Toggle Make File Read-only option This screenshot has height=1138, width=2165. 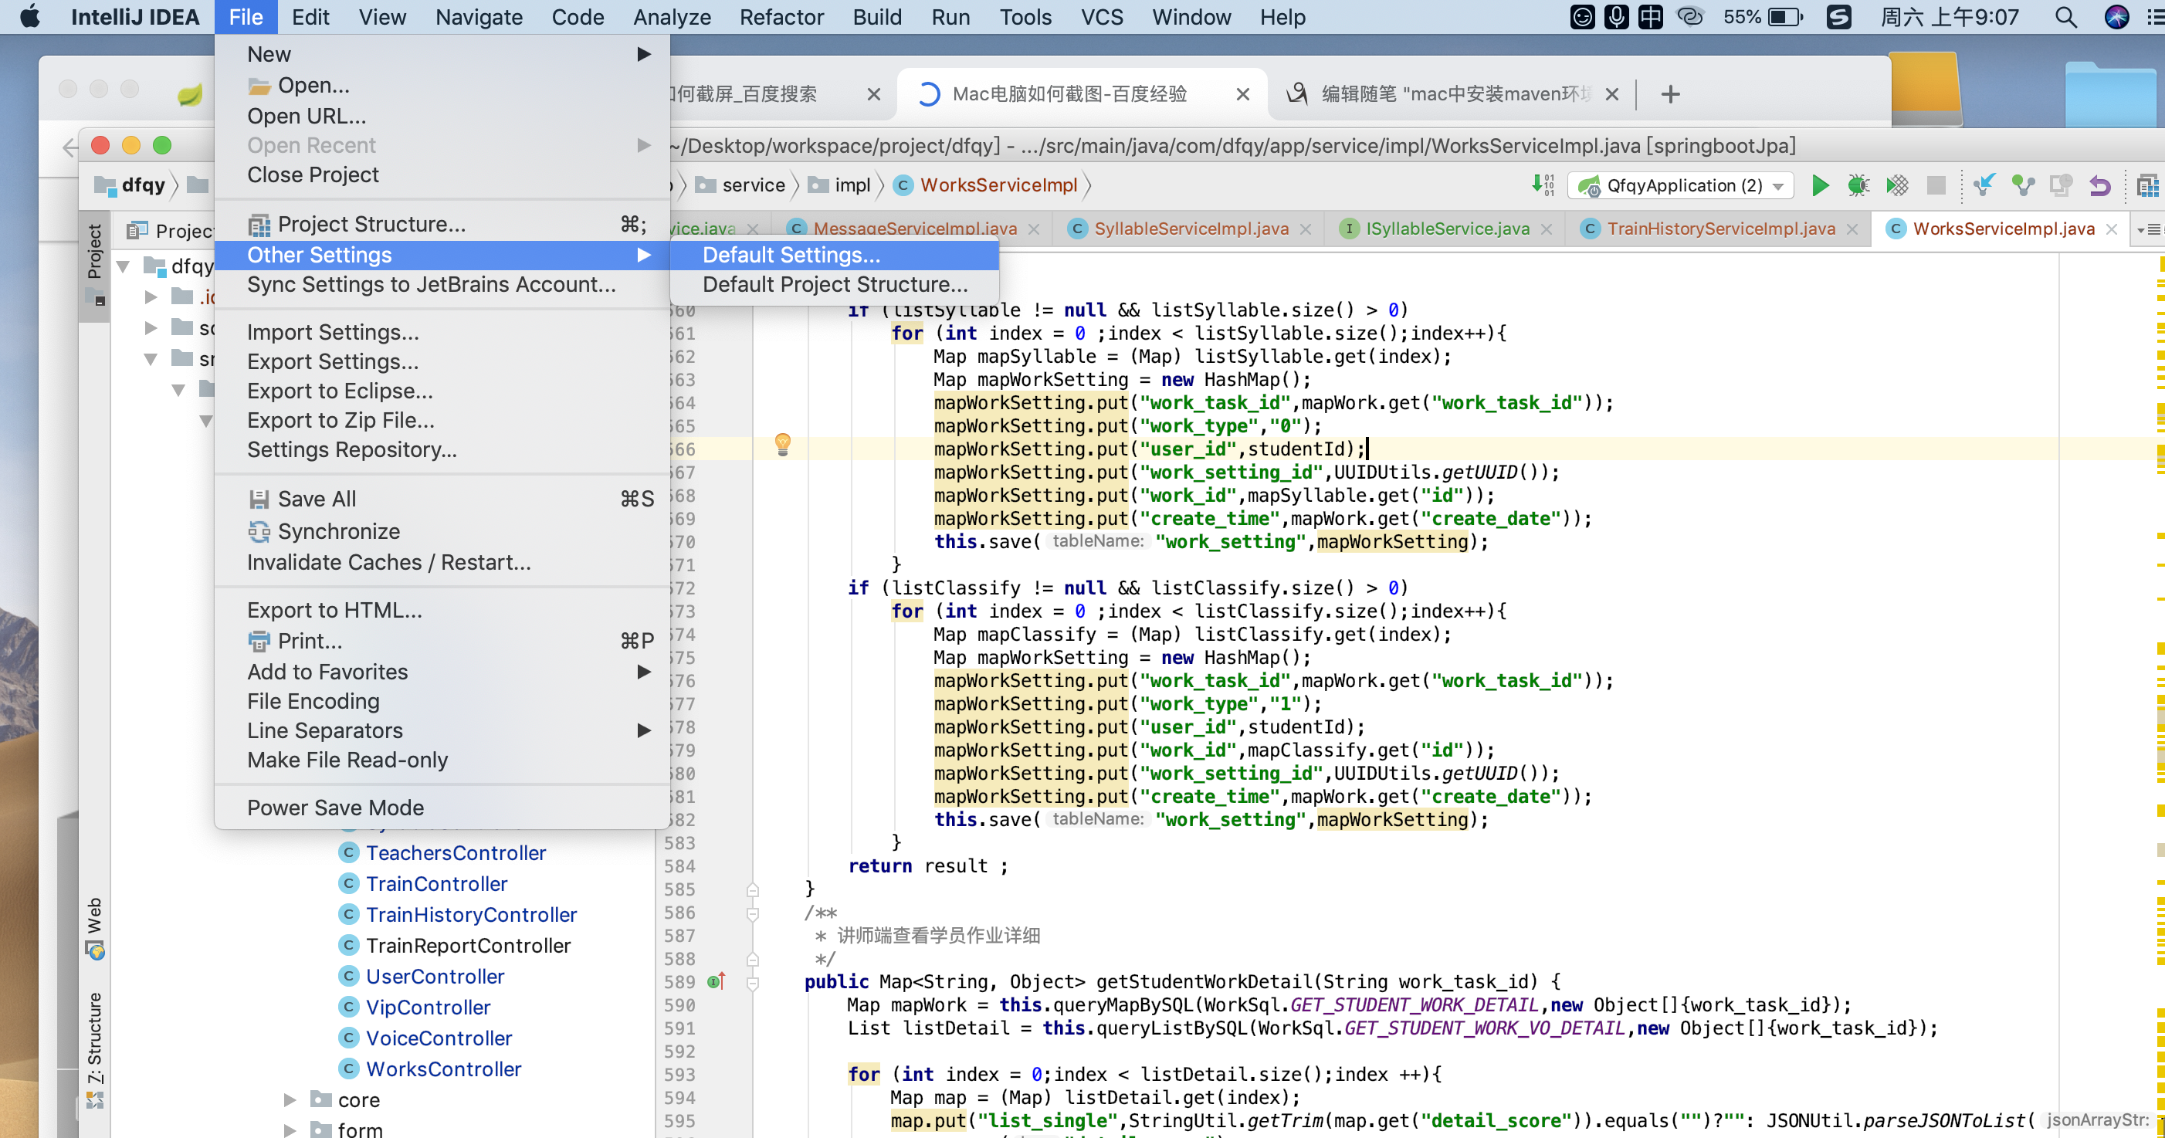pos(347,760)
